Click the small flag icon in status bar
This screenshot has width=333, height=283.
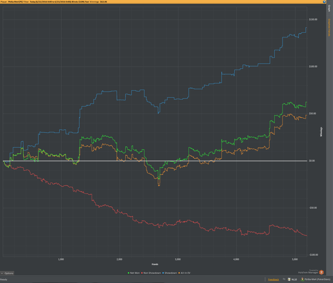[x=284, y=279]
